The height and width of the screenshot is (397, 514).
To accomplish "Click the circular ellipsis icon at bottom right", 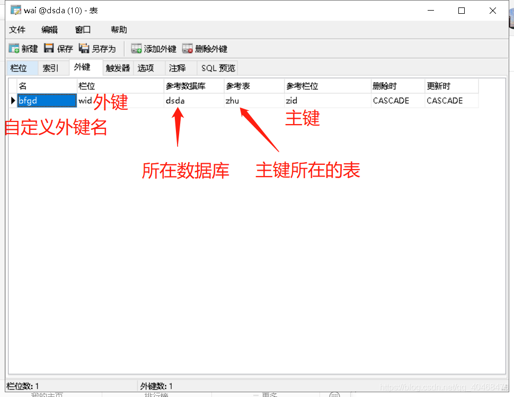I will 334,394.
